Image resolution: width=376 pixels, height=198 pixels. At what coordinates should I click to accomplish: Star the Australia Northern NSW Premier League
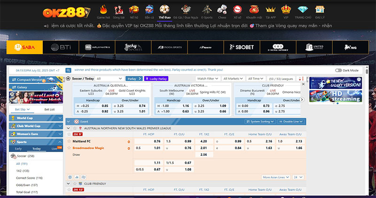[76, 128]
